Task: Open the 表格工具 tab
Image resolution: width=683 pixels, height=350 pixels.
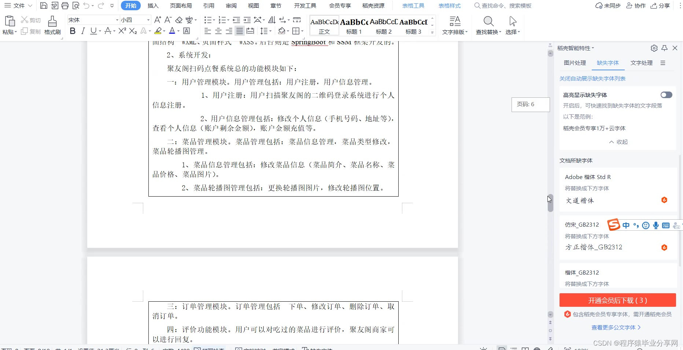Action: tap(413, 5)
